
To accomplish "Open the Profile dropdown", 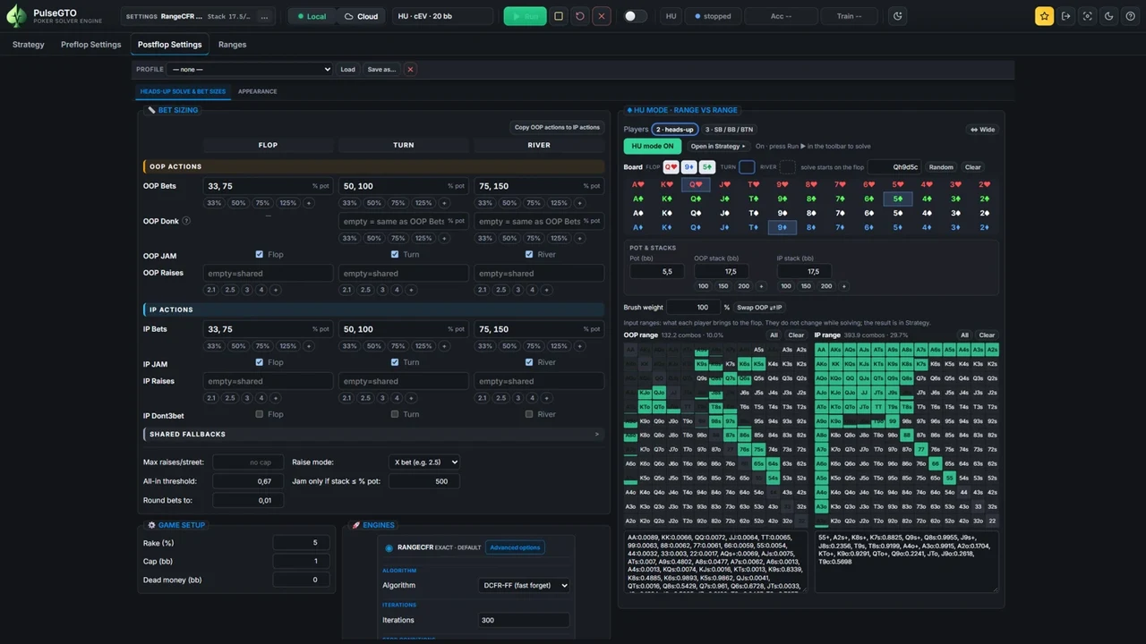I will [251, 69].
